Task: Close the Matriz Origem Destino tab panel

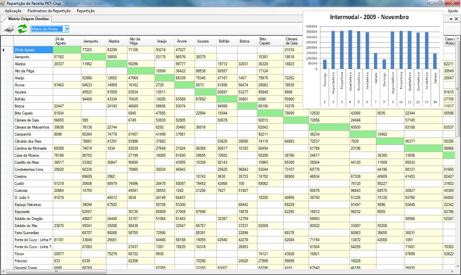Action: coord(457,19)
